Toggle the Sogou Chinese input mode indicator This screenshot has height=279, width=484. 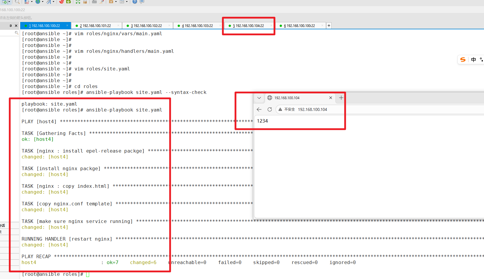click(x=473, y=60)
